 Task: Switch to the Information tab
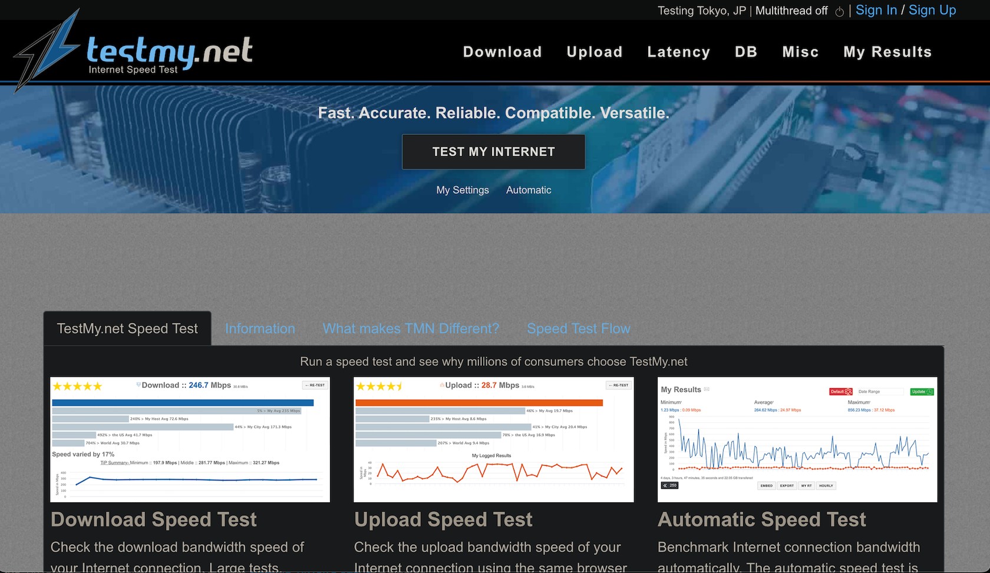tap(260, 329)
